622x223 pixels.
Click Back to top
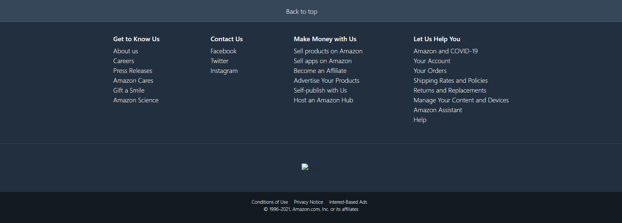(301, 11)
